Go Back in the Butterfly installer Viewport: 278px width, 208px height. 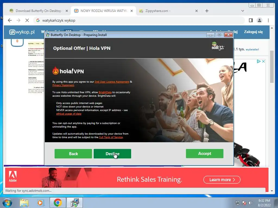[x=73, y=154]
